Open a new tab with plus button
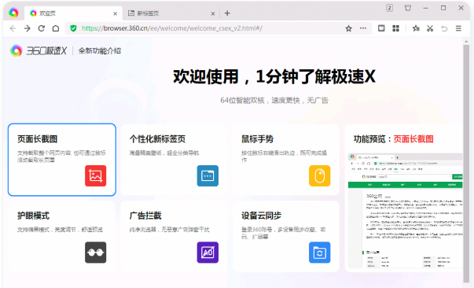Image resolution: width=474 pixels, height=288 pixels. tap(227, 13)
